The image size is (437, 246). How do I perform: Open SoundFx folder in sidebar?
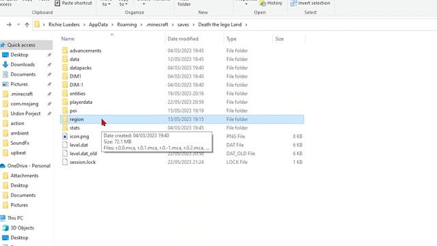point(20,143)
